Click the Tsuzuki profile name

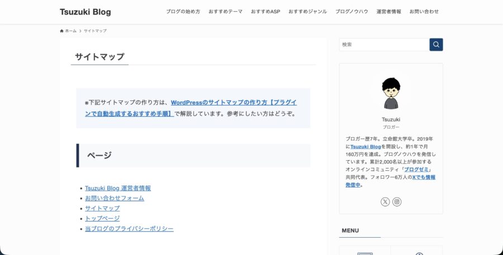391,119
